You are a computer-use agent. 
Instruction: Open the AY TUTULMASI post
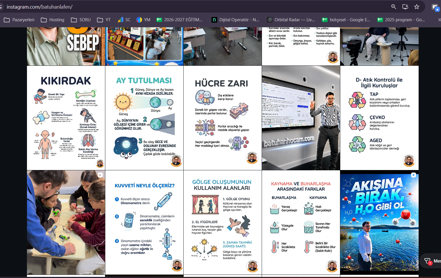(144, 118)
